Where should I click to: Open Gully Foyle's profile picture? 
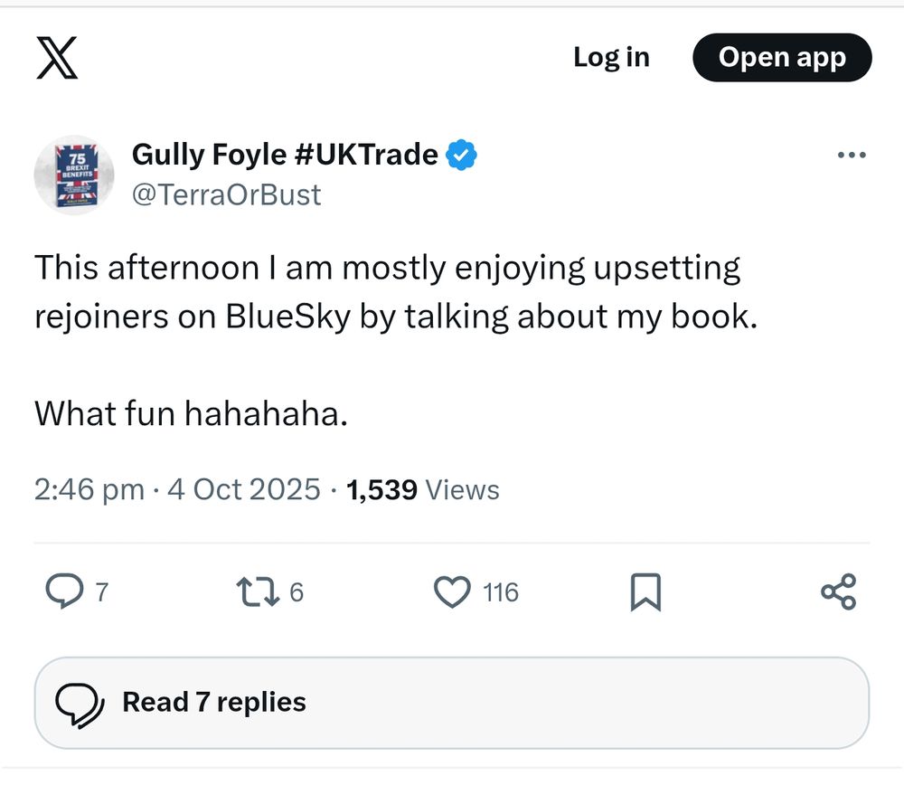[74, 175]
